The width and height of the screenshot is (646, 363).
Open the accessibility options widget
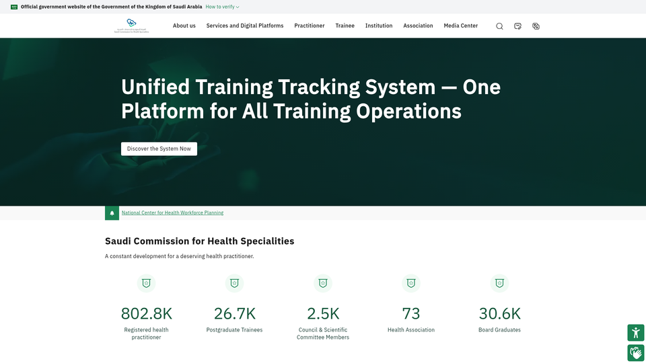[636, 333]
